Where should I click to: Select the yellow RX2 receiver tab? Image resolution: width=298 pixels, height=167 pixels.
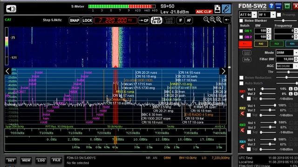pos(261,44)
